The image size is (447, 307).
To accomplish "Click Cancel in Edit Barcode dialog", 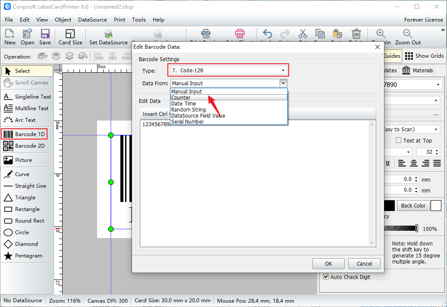I will (x=364, y=264).
